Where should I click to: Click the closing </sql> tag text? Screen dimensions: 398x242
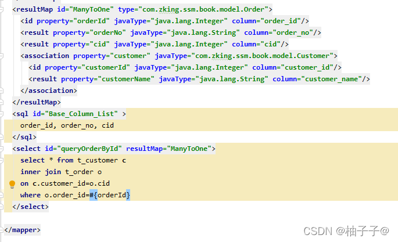click(x=24, y=138)
